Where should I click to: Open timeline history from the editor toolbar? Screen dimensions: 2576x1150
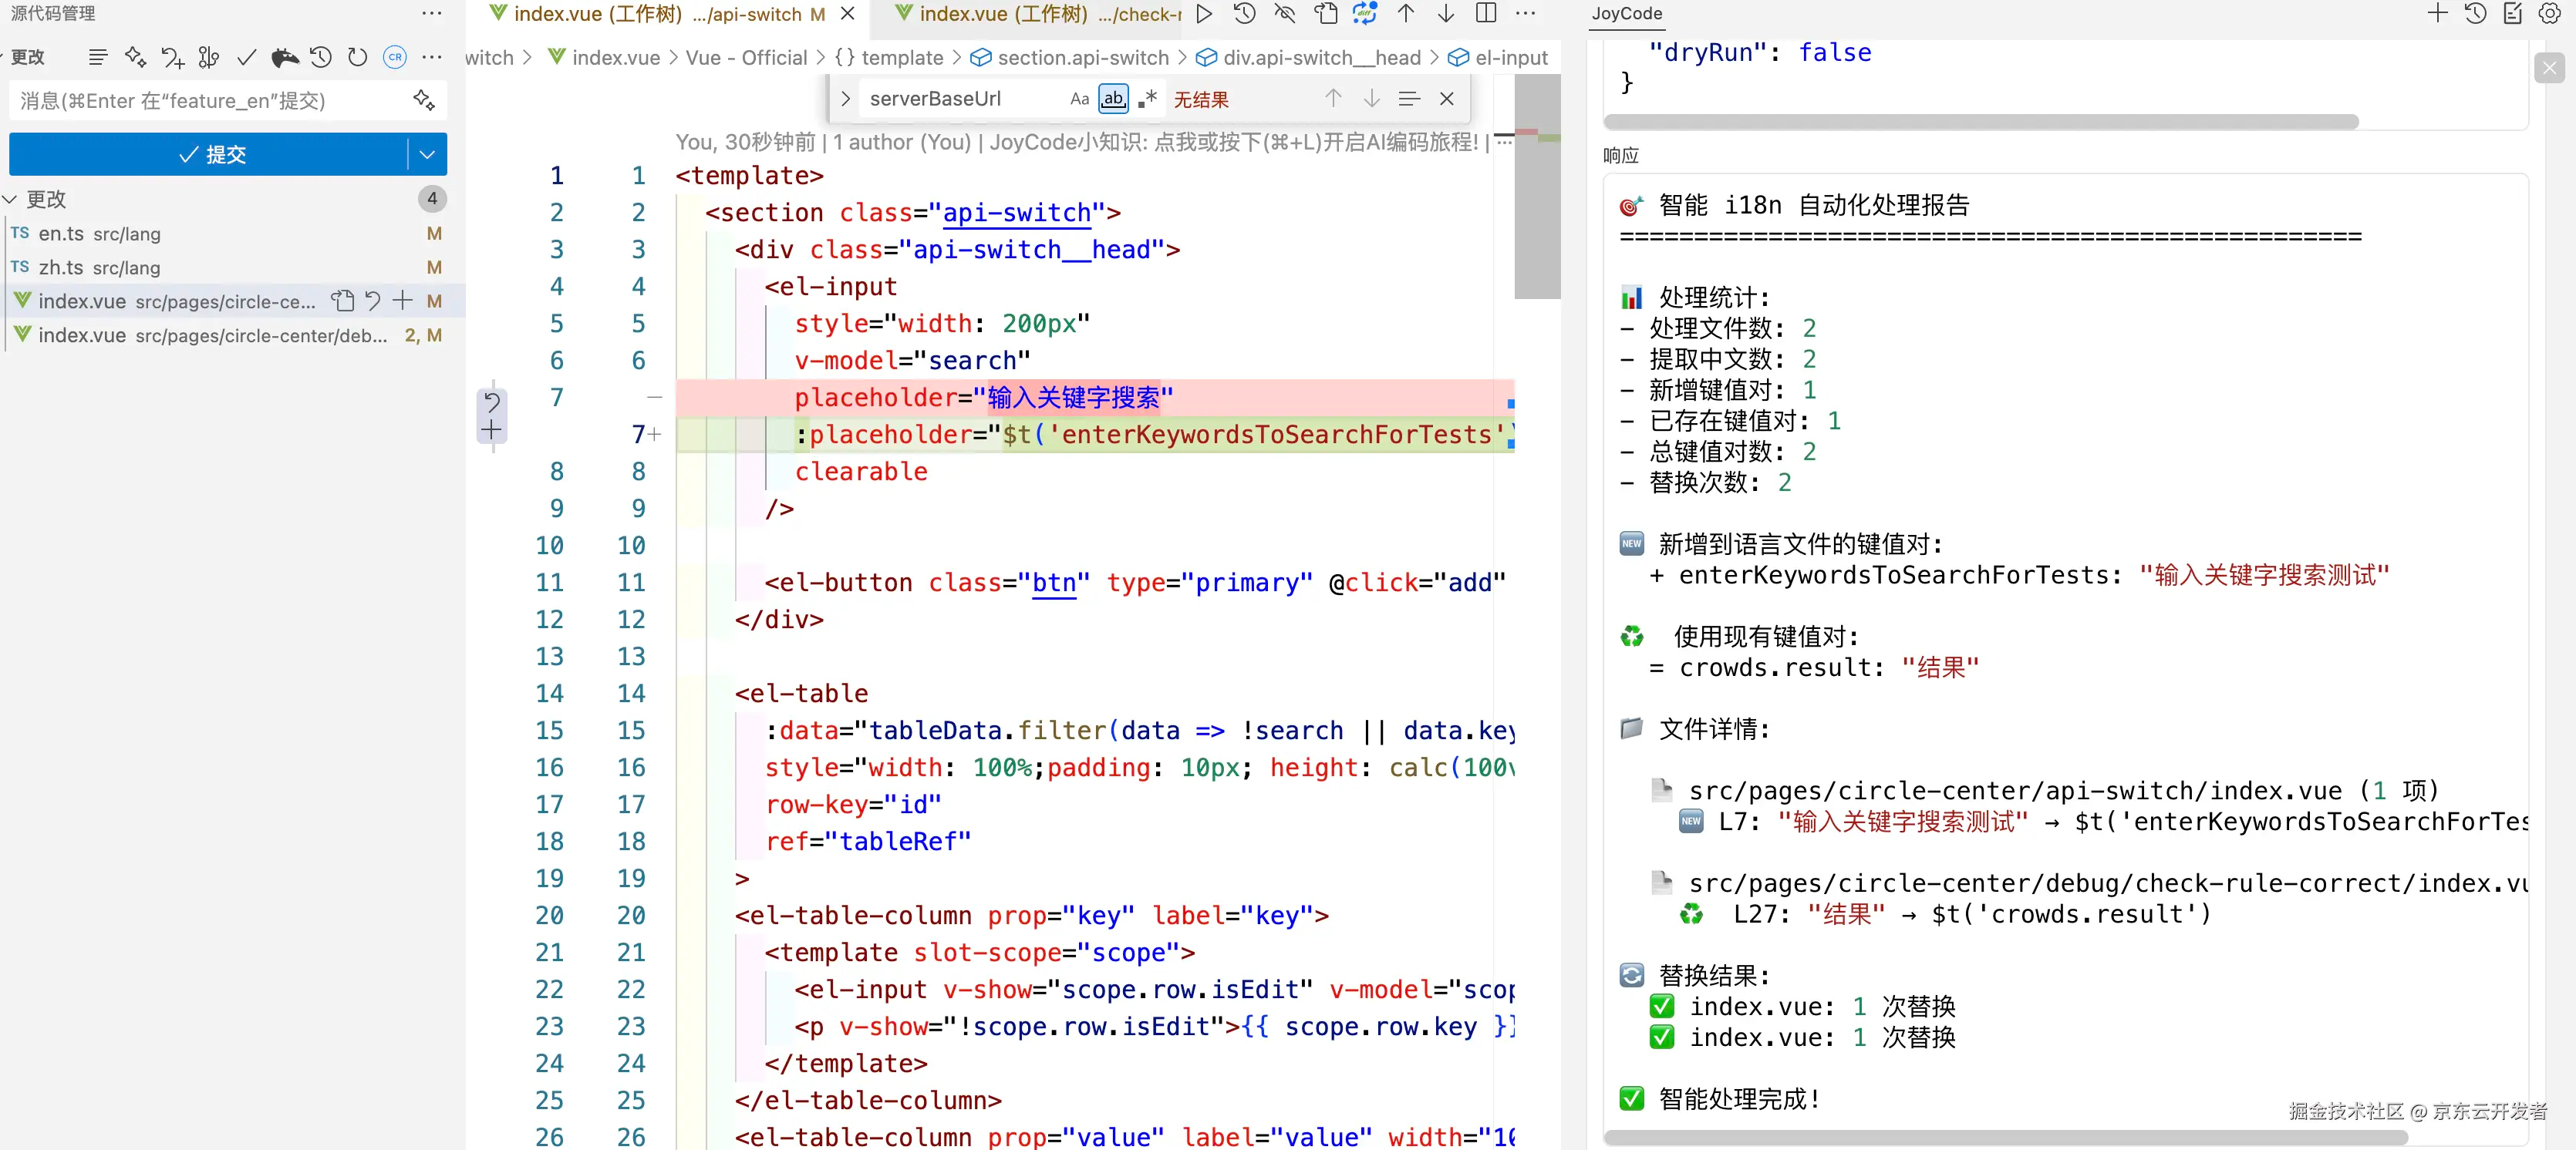pyautogui.click(x=1244, y=14)
